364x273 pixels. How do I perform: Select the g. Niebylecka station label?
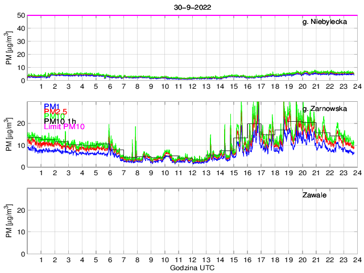(328, 22)
